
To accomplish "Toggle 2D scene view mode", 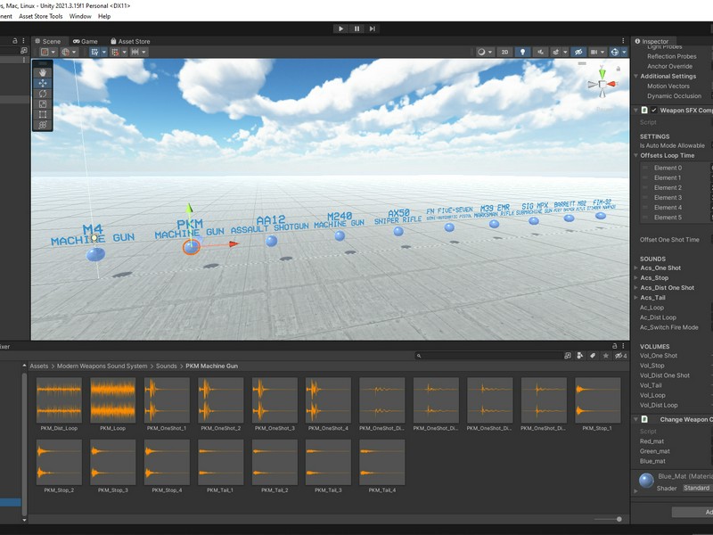I will tap(504, 52).
